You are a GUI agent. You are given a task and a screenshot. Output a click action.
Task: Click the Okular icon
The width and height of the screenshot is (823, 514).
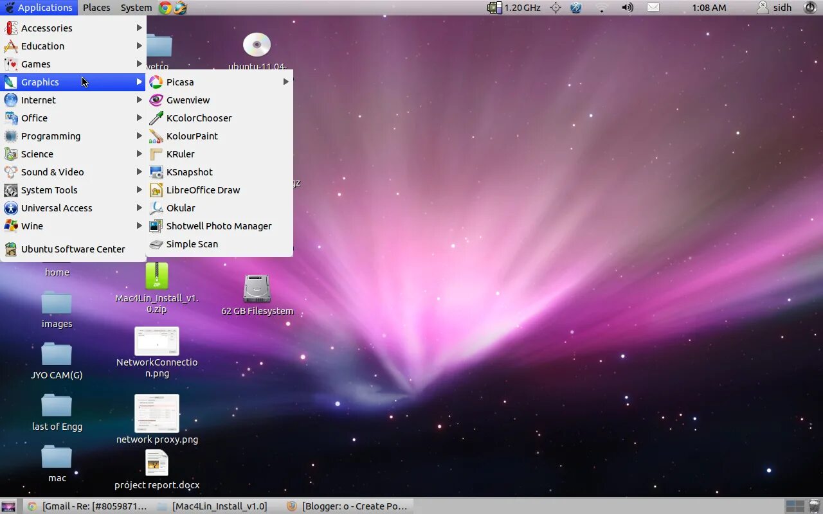tap(156, 208)
